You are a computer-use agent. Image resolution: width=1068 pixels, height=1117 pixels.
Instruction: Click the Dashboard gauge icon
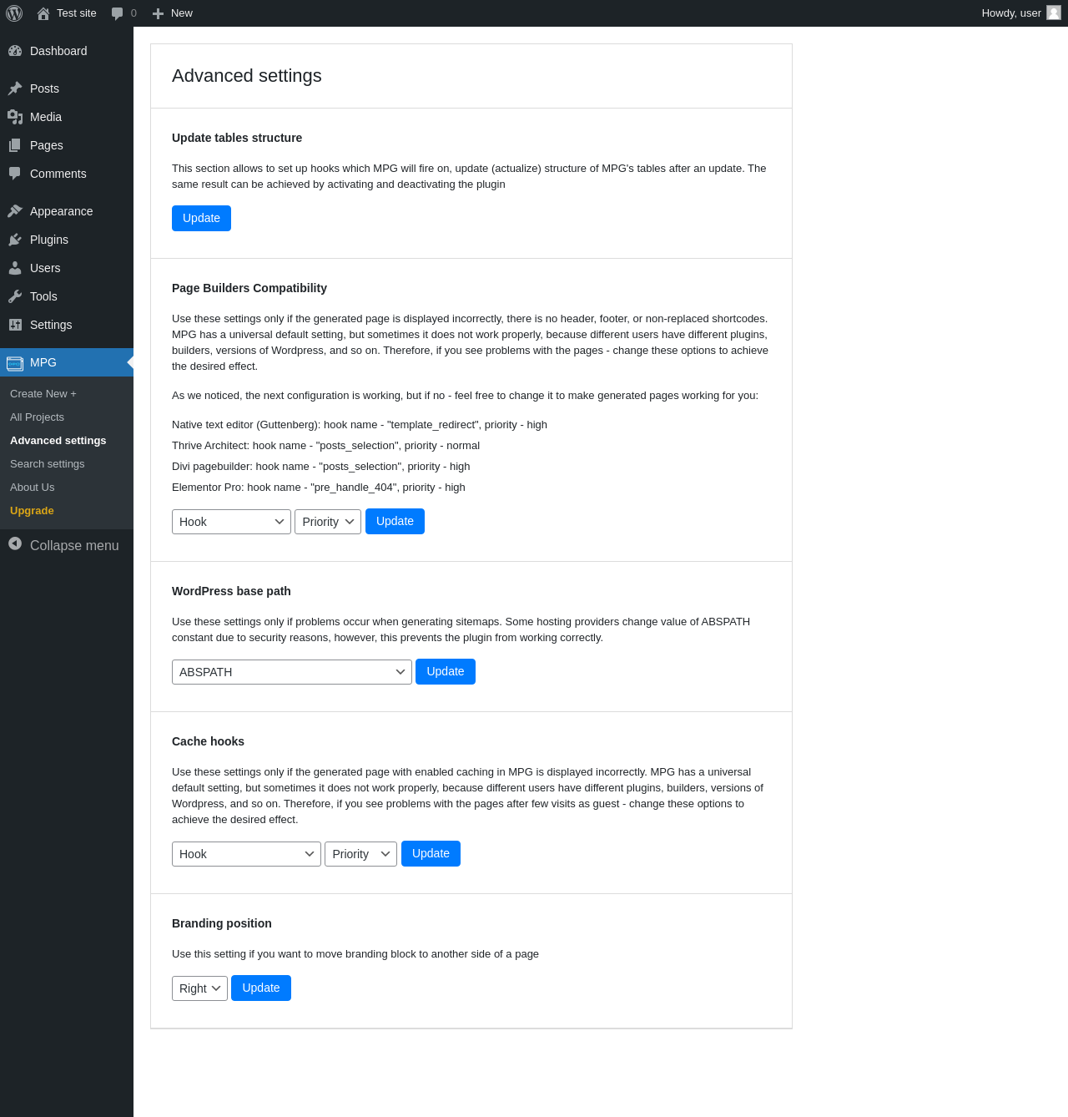coord(15,51)
